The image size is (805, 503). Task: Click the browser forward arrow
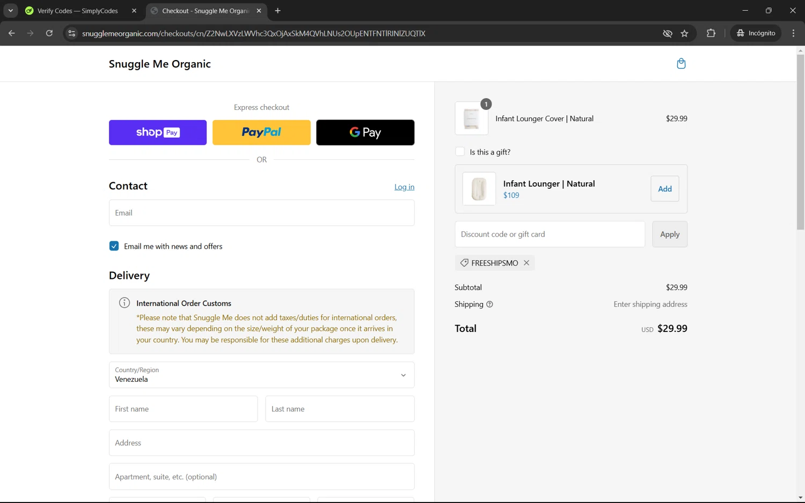31,33
